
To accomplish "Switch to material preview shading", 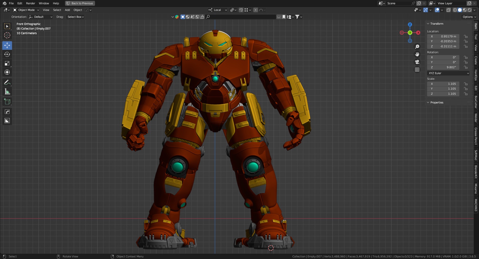I will [465, 10].
